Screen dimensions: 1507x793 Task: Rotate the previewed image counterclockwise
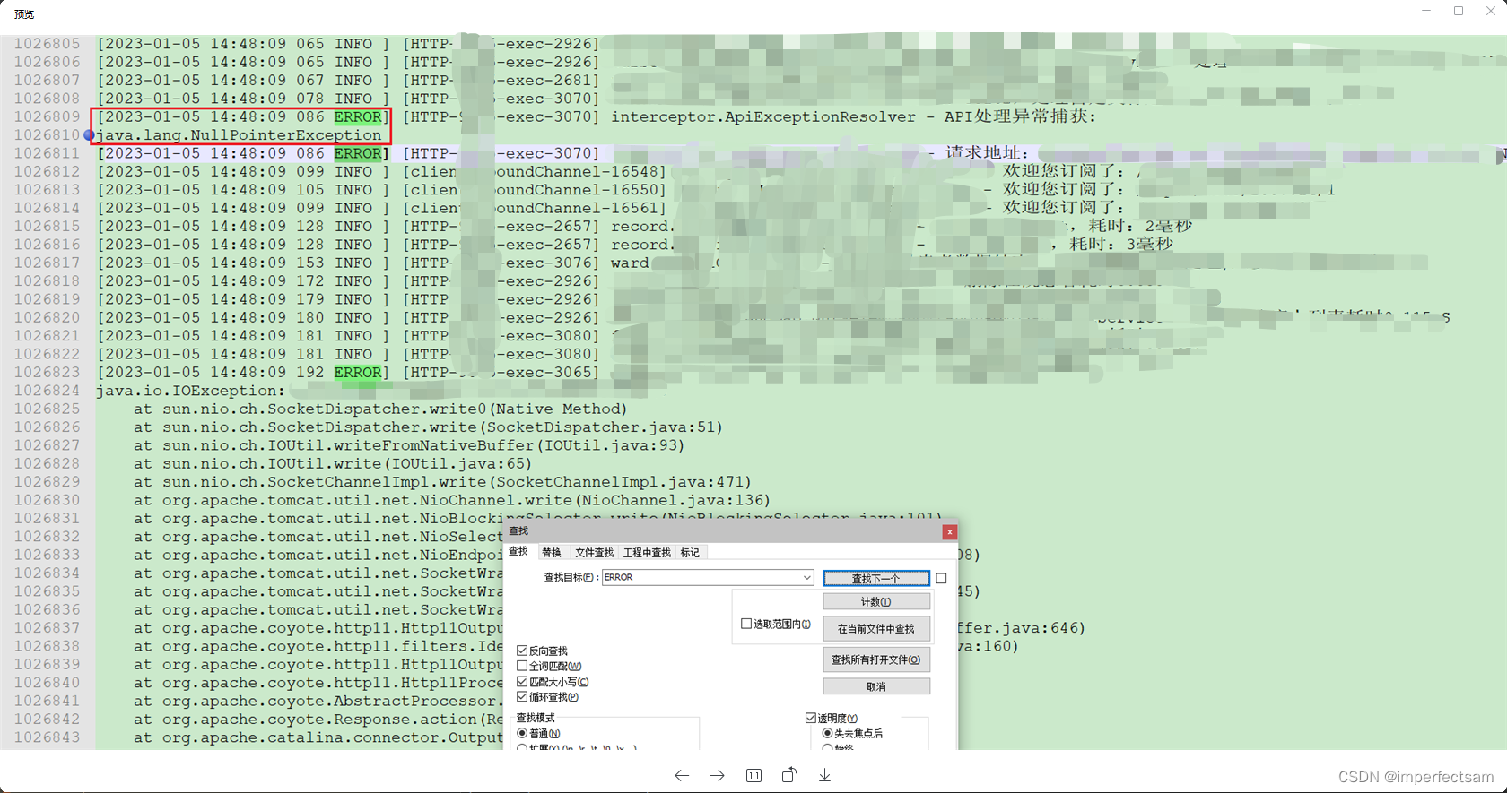(x=788, y=775)
